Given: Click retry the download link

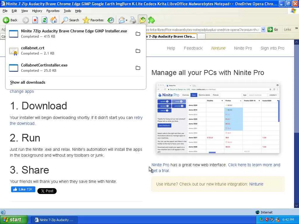Looking at the screenshot, I should pos(76,120).
